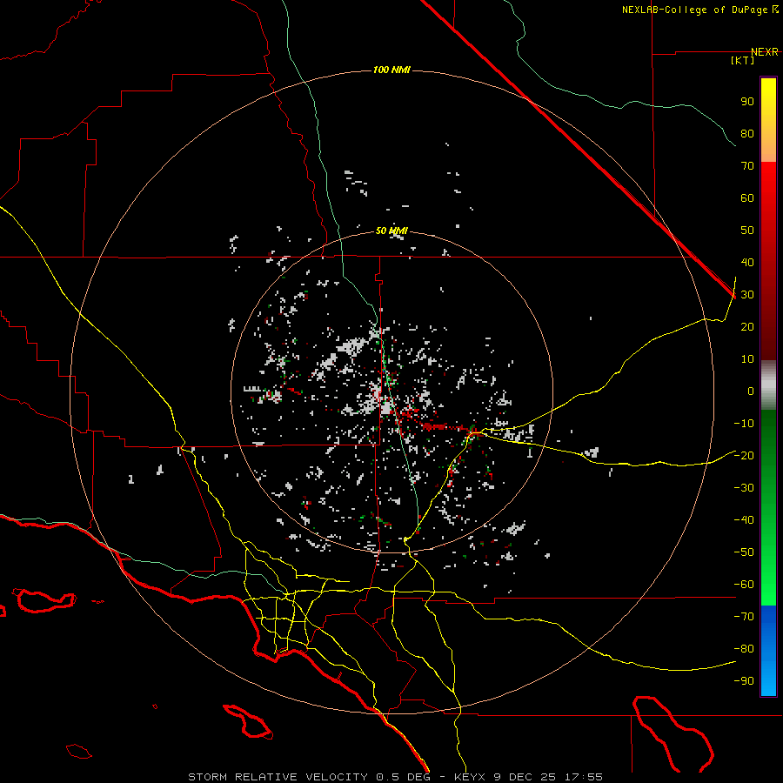This screenshot has height=783, width=783.
Task: Click the "50 NMI" range ring label
Action: [391, 231]
